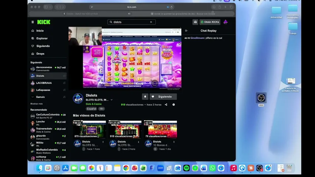
Task: Open Spotify in the Dock
Action: tap(186, 168)
